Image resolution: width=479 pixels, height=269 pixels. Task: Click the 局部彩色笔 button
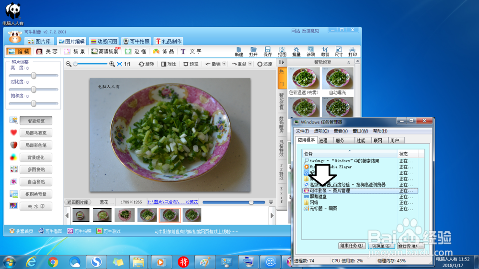[36, 146]
